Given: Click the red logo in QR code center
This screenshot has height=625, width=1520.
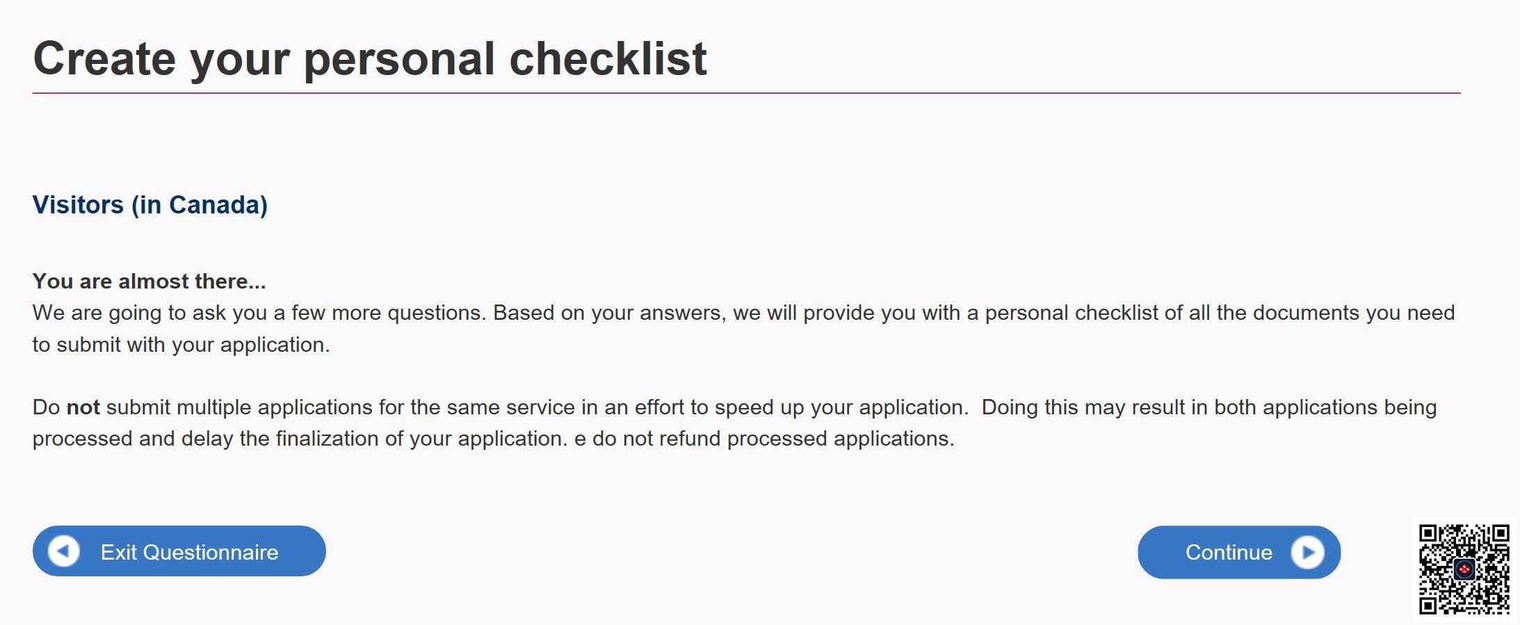Looking at the screenshot, I should [x=1464, y=569].
